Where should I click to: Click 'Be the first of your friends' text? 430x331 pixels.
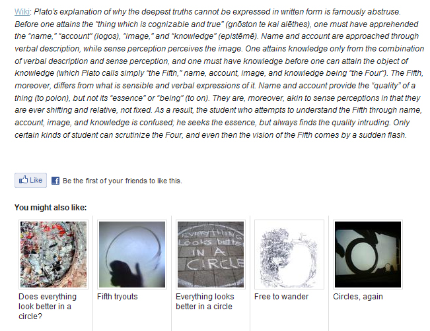click(x=122, y=181)
